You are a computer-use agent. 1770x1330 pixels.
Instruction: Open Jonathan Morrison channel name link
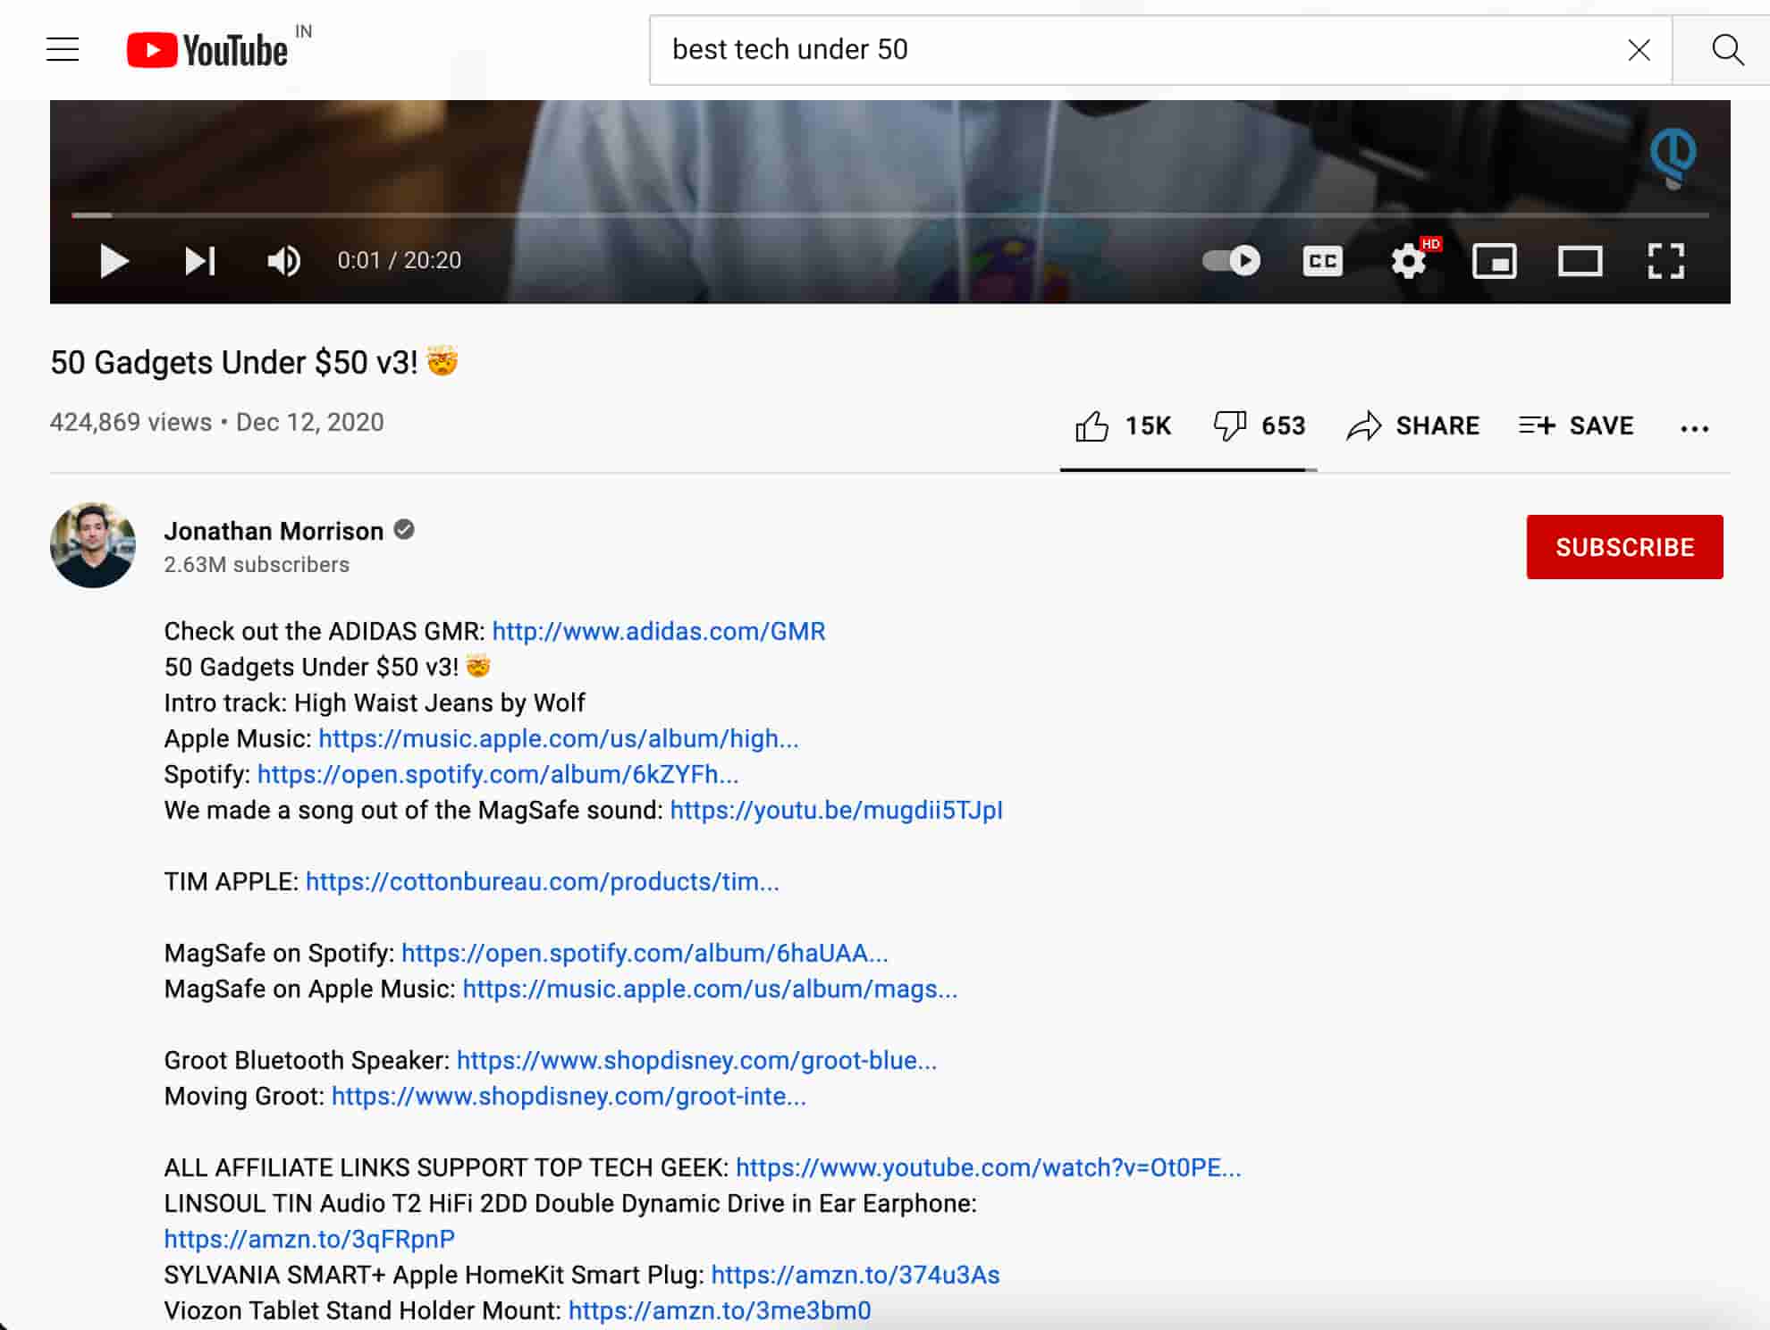[274, 531]
